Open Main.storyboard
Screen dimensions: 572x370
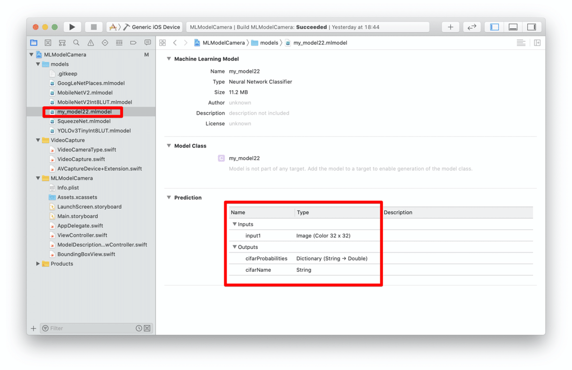[x=77, y=216]
